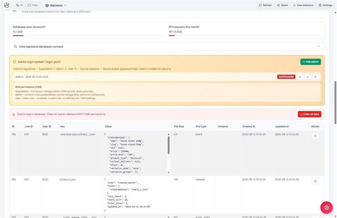Screen dimensions: 337x218
Task: Click the key products.json
Action: pos(68,179)
